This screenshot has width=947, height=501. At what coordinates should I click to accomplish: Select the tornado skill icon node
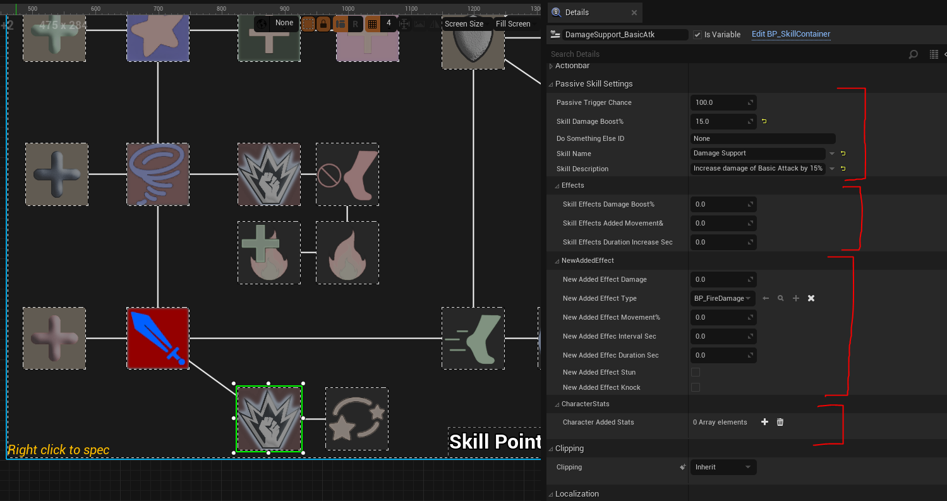pyautogui.click(x=158, y=174)
